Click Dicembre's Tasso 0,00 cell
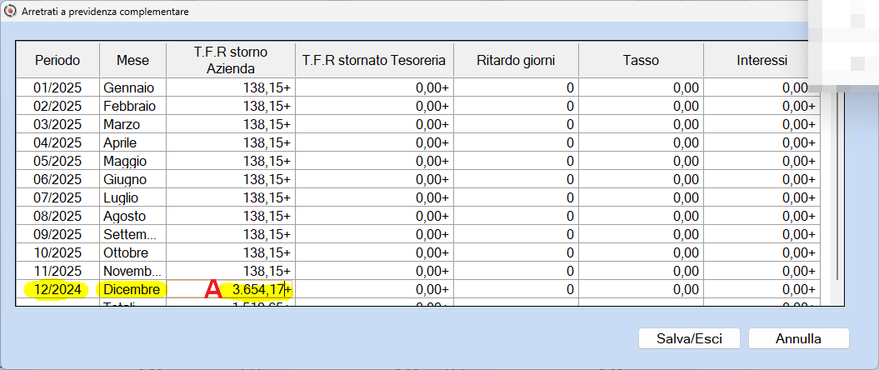 tap(641, 289)
